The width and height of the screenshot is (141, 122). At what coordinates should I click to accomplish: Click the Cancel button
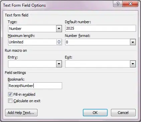(x=123, y=113)
